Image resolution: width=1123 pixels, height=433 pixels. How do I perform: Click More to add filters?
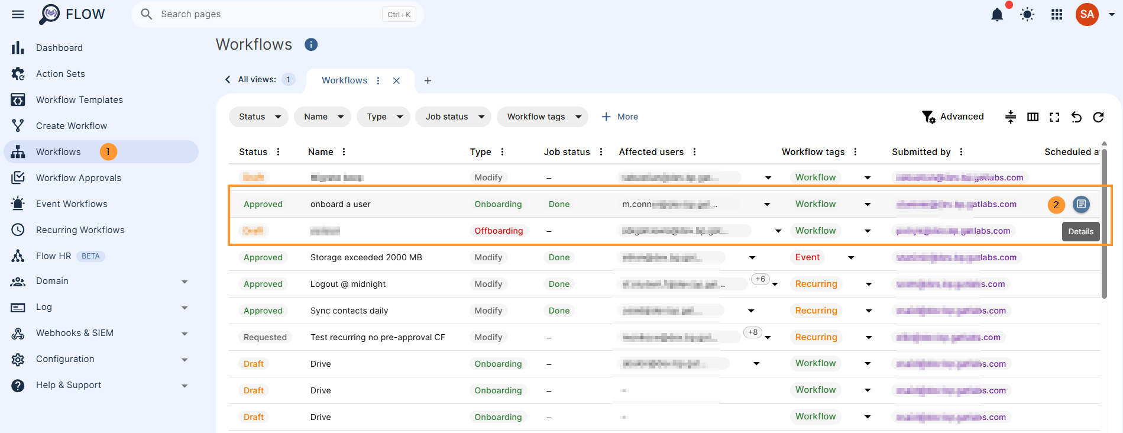coord(620,117)
